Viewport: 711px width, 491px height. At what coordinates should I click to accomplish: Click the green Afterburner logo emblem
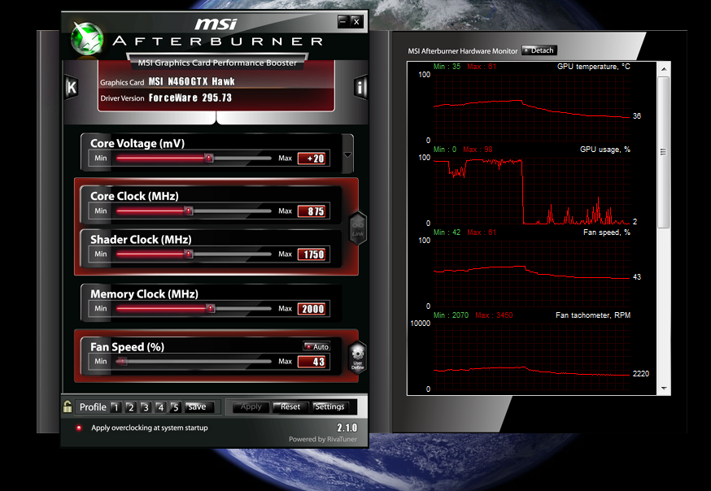pos(86,37)
